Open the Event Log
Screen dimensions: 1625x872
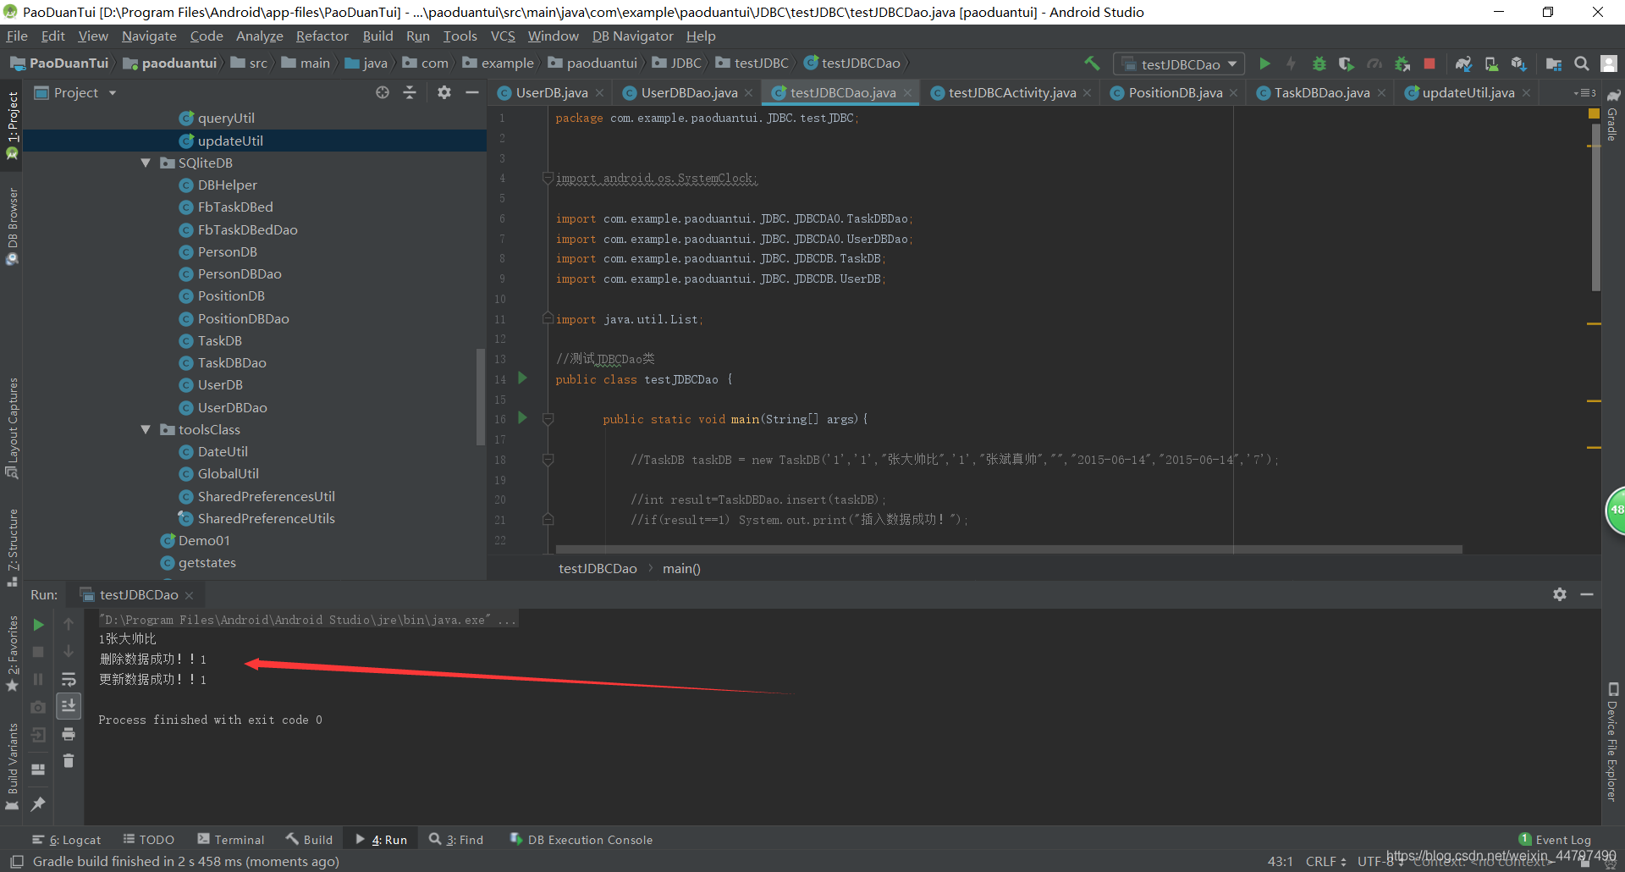(1555, 840)
